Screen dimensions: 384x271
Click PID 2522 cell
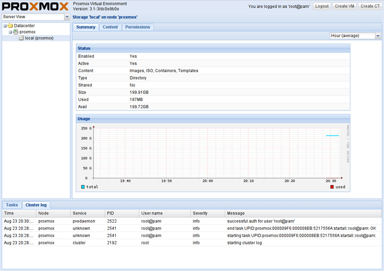[112, 221]
